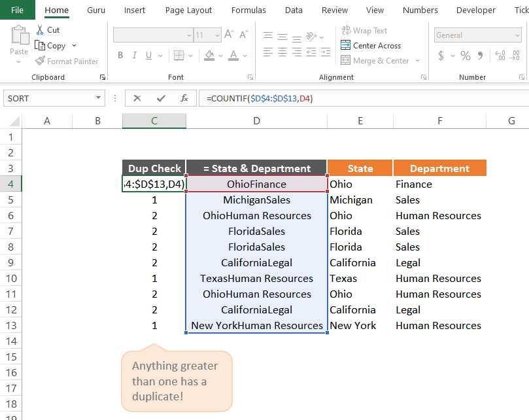
Task: Click the Middle Align icon
Action: [x=282, y=37]
